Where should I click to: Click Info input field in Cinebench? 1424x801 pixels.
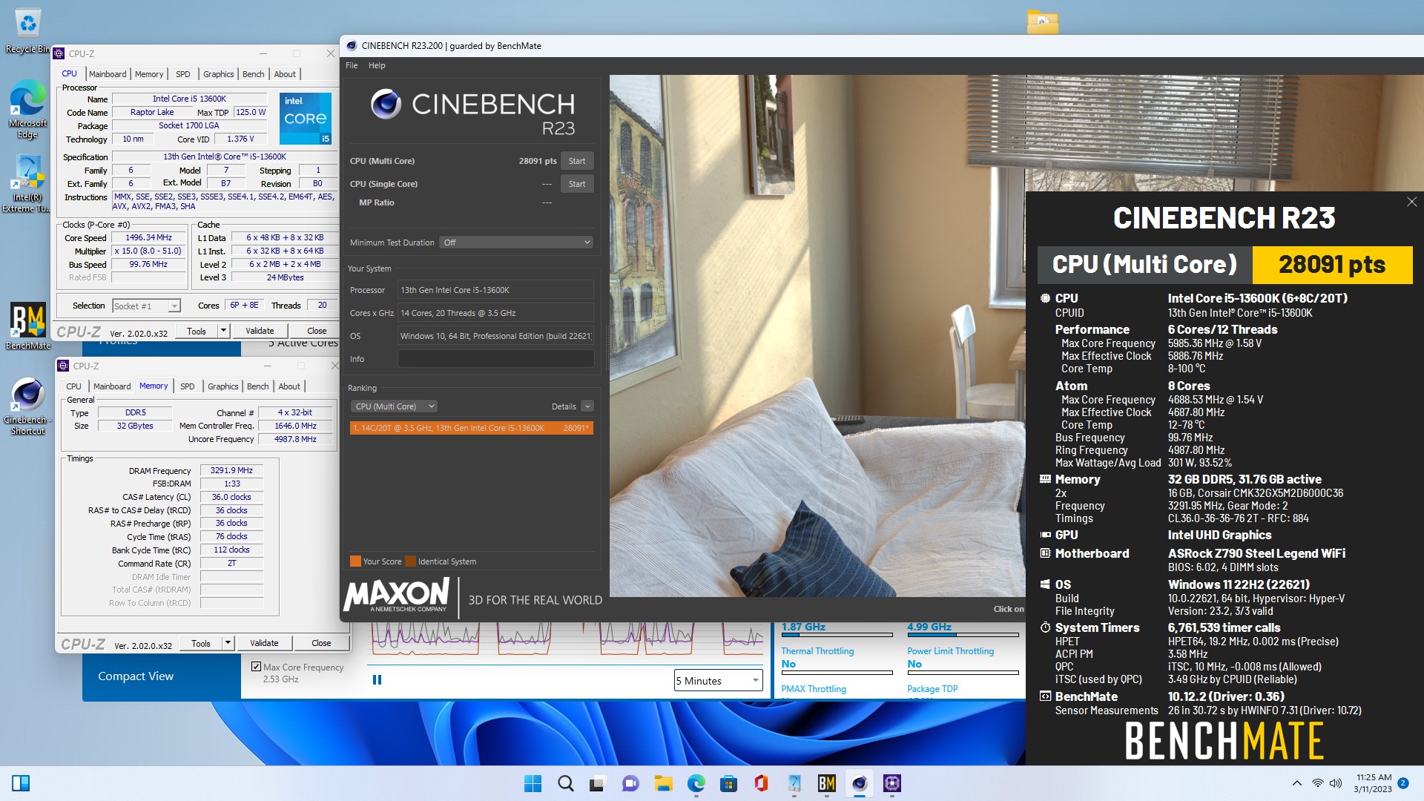495,359
